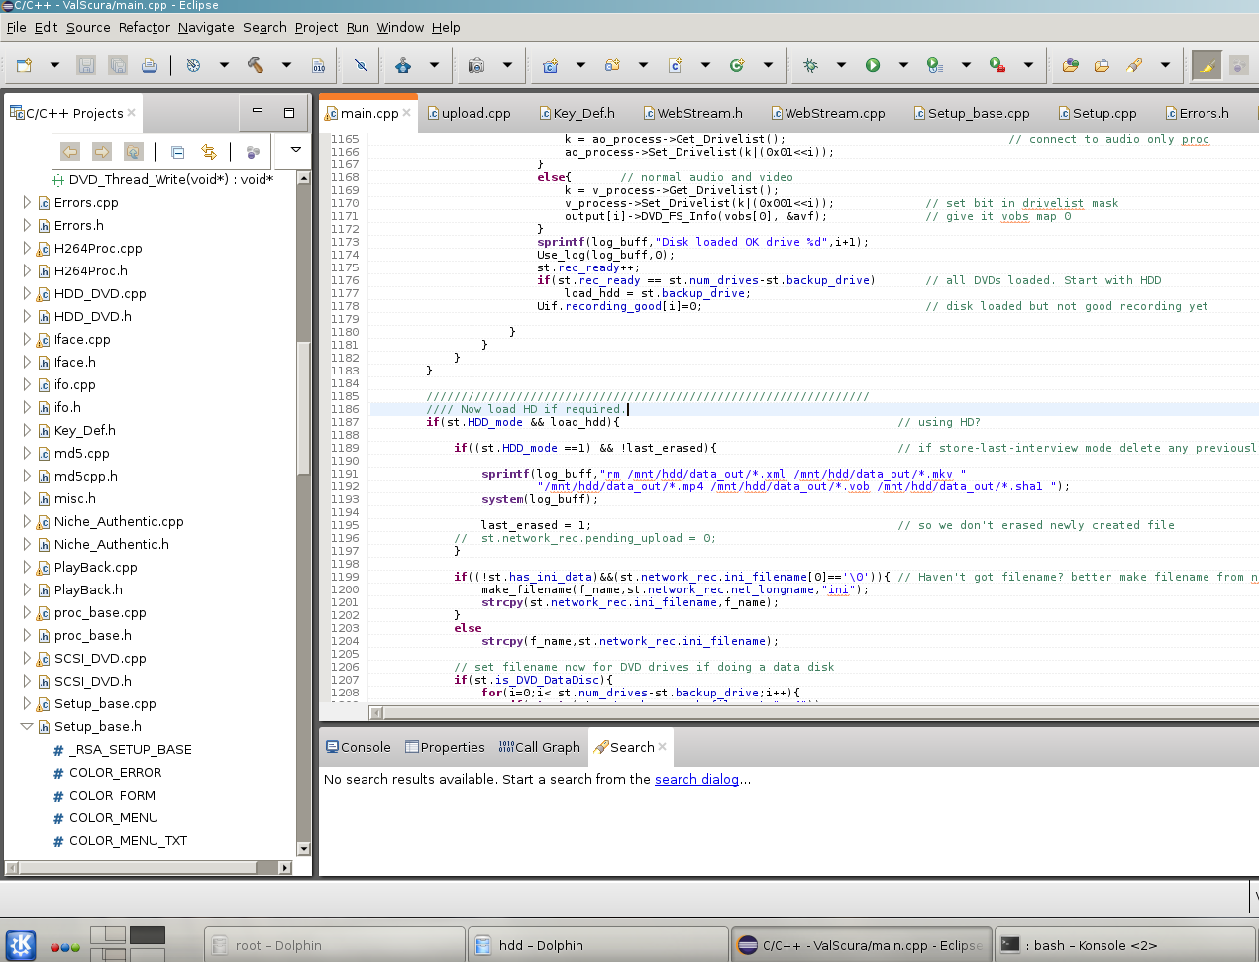Click the Debug bug icon
The width and height of the screenshot is (1259, 962).
[x=810, y=65]
